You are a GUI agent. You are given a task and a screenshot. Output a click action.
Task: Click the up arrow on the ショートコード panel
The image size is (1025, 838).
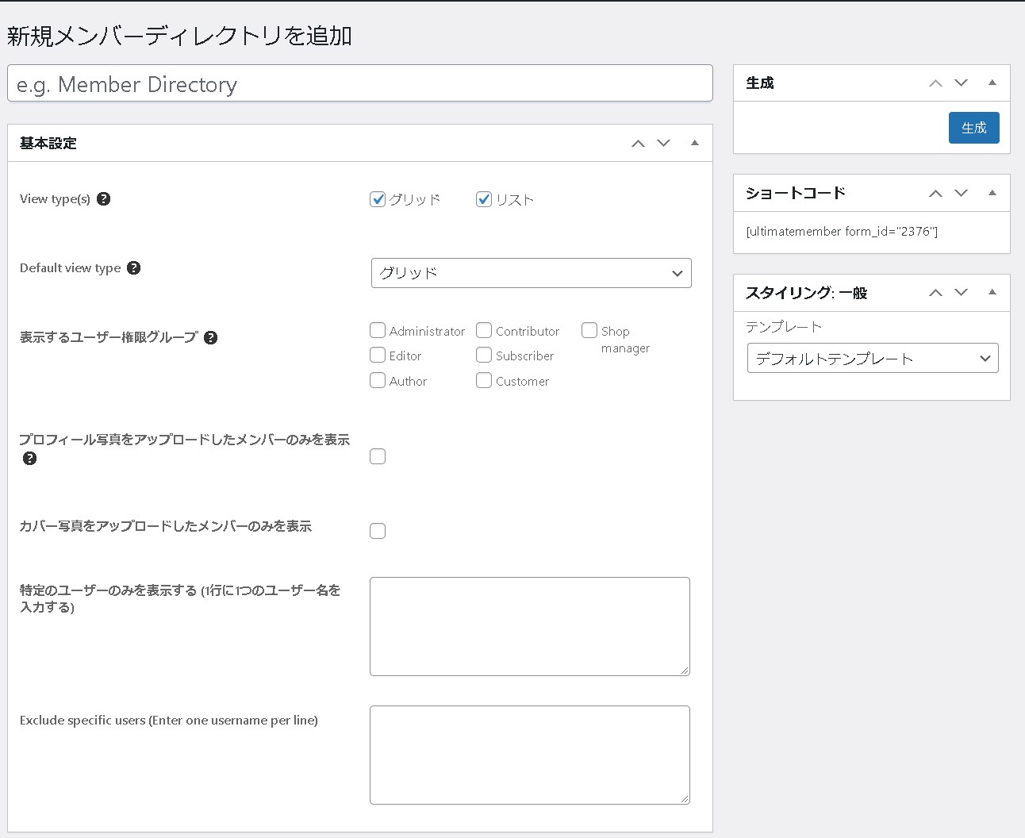935,193
